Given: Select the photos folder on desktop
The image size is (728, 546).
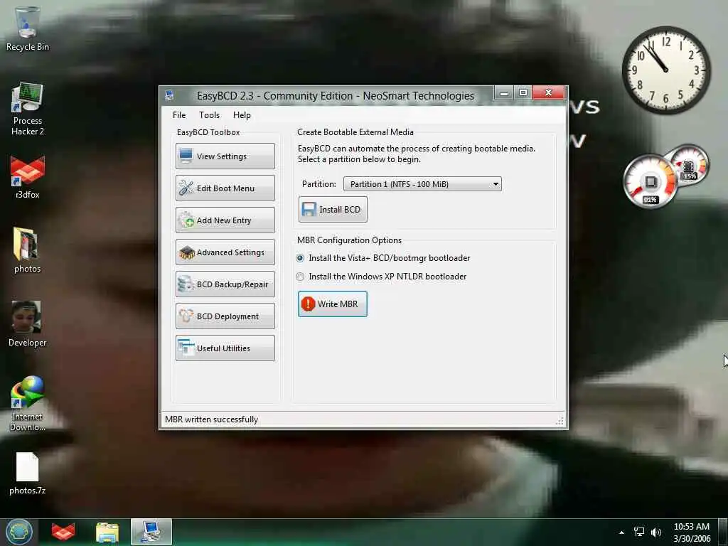Looking at the screenshot, I should [27, 250].
